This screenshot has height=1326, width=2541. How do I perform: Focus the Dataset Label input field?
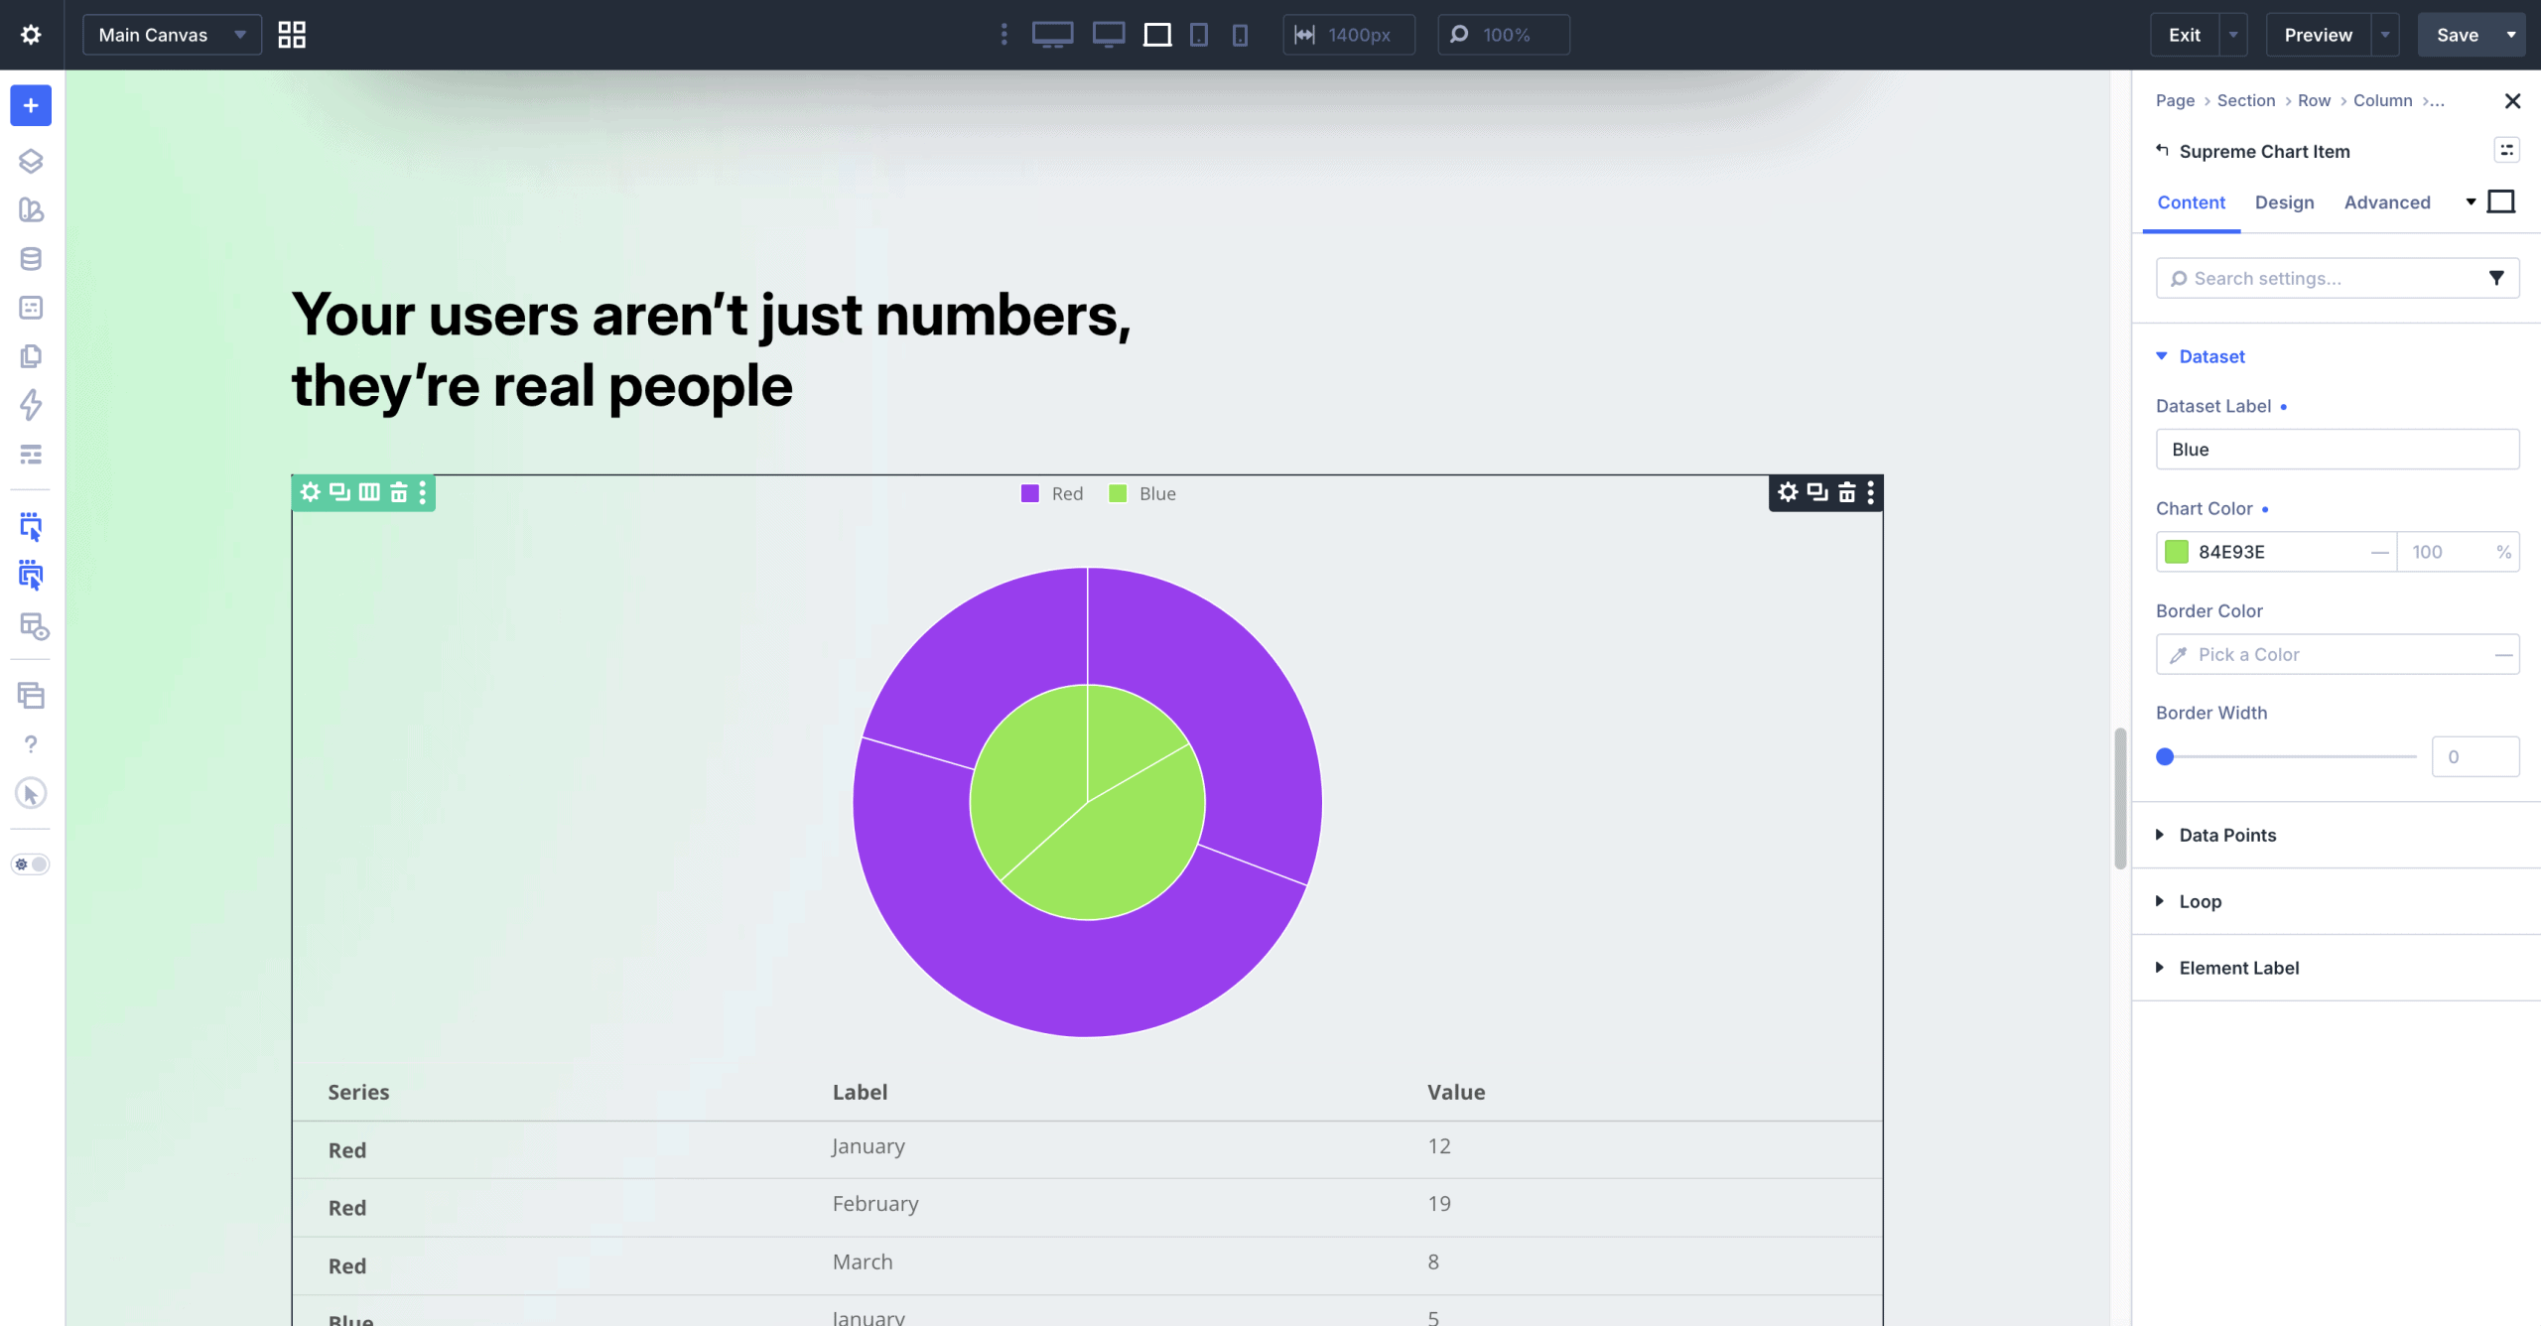tap(2338, 450)
